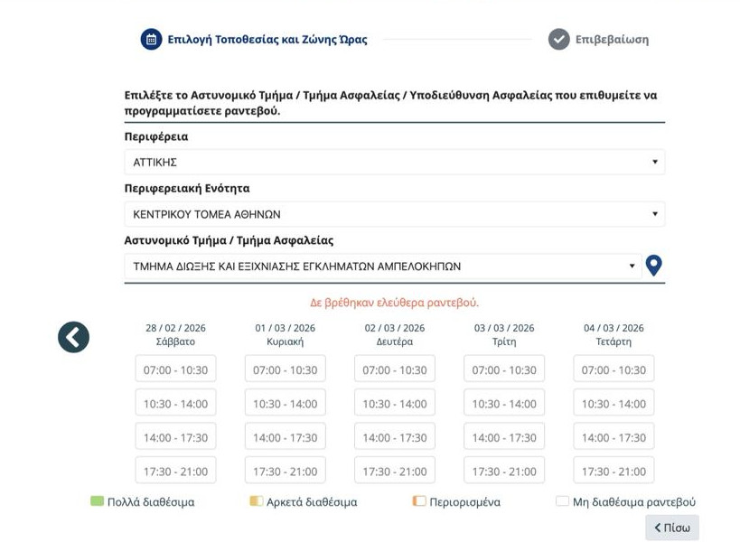This screenshot has width=740, height=542.
Task: Click the Επιβεβαίωση checkmark icon
Action: pyautogui.click(x=559, y=40)
